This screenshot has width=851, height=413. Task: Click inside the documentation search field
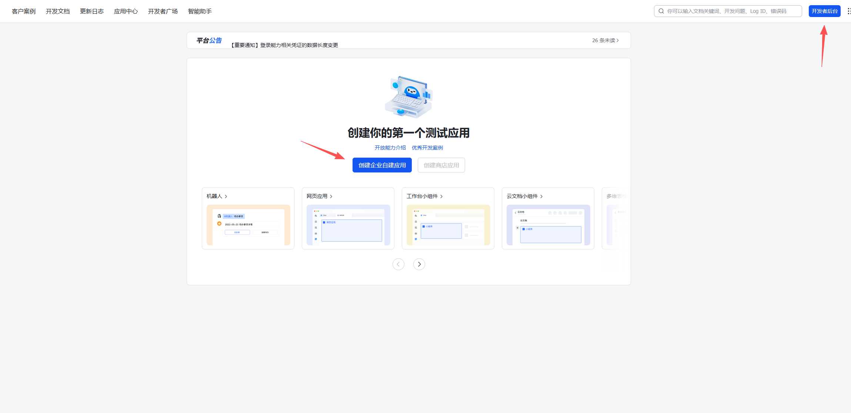726,11
